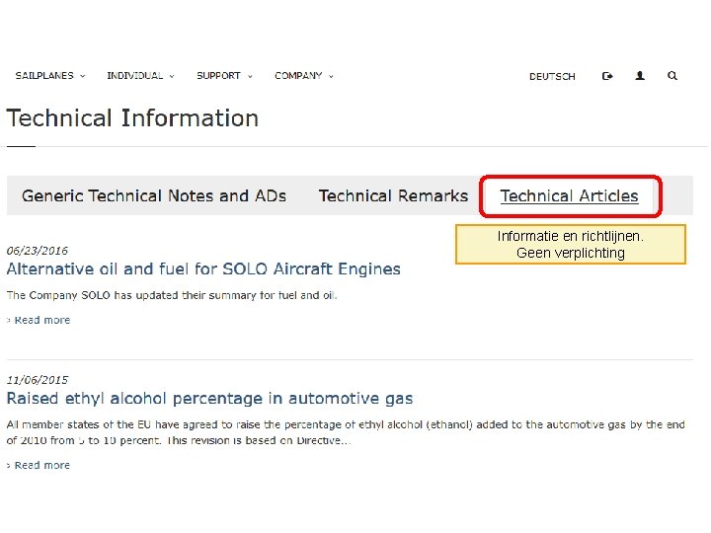
Task: Expand the SAILPLANES menu
Action: [49, 75]
